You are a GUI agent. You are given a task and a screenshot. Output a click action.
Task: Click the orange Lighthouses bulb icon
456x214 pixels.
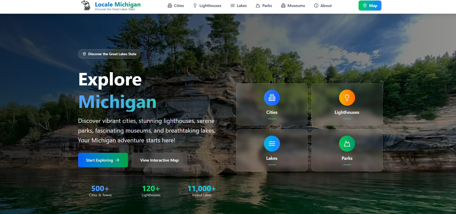tap(347, 98)
